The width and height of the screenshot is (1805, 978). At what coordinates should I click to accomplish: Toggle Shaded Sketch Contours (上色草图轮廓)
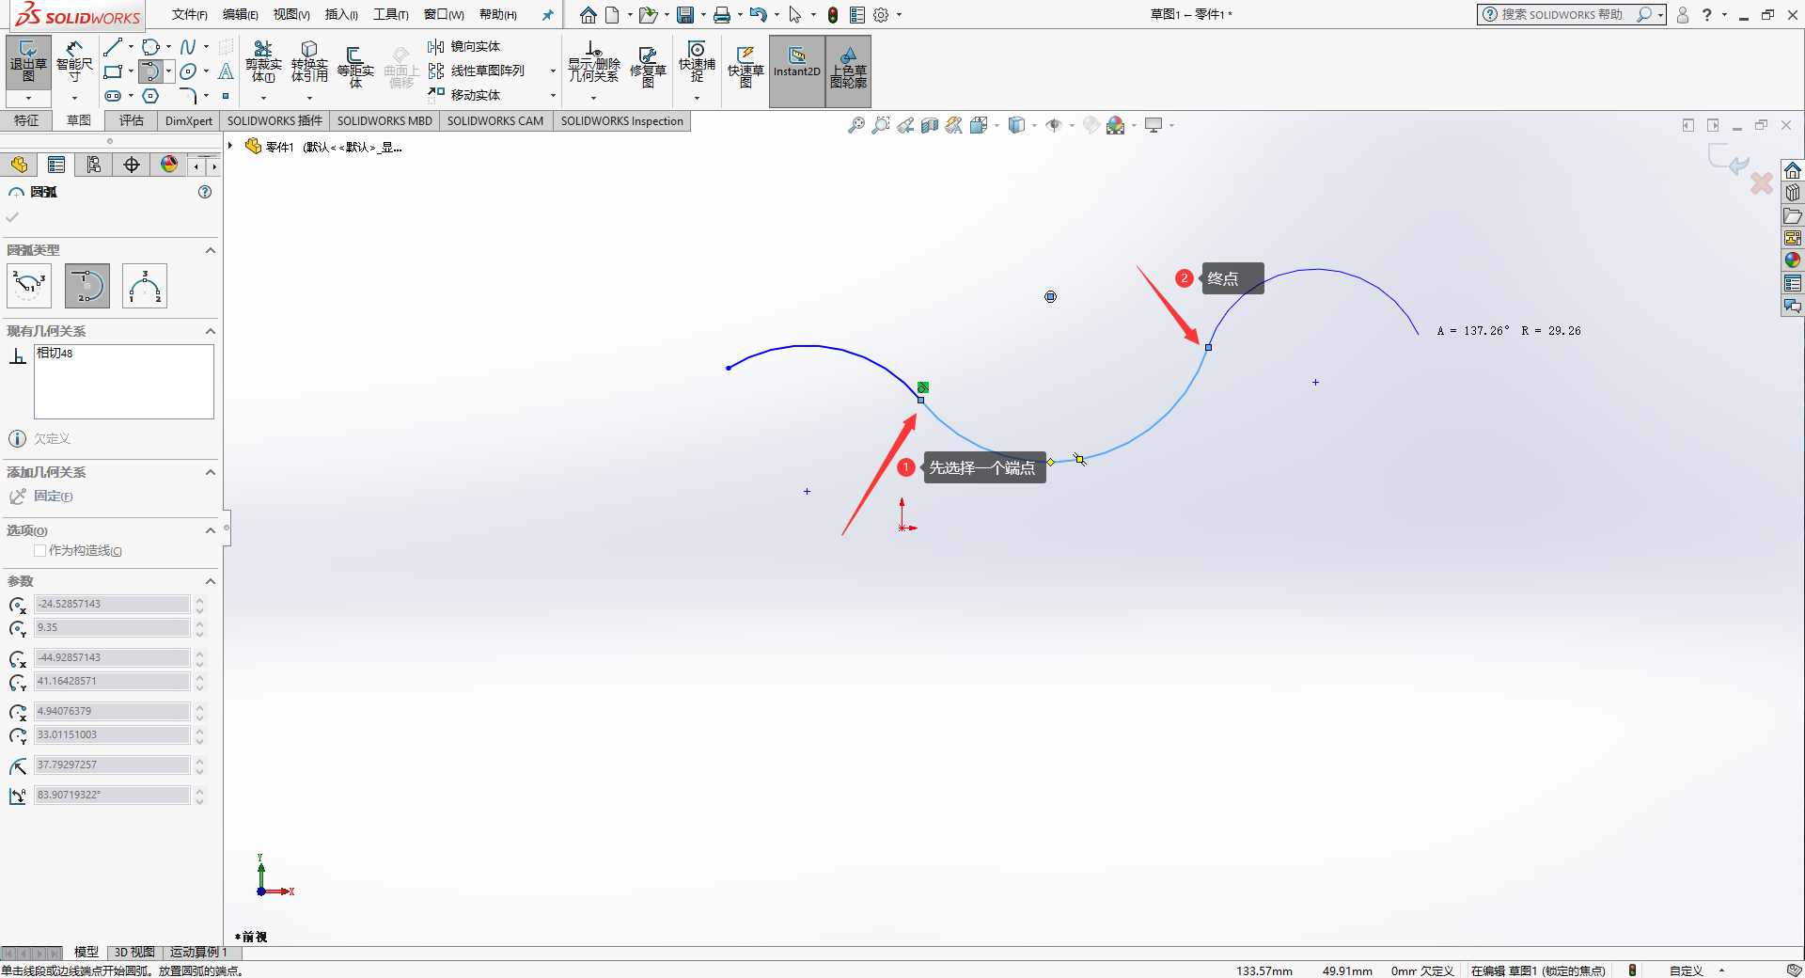coord(848,71)
